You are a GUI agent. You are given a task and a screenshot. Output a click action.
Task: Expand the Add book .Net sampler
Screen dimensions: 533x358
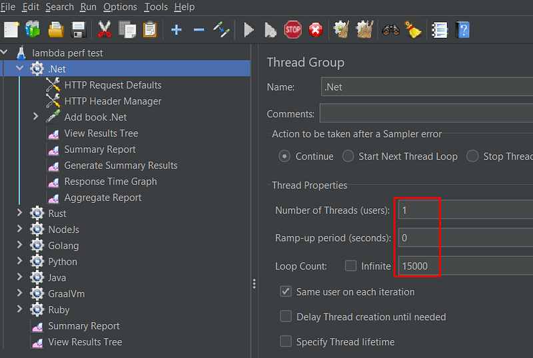point(36,116)
